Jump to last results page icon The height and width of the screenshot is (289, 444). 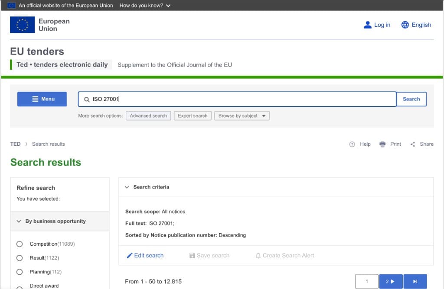(x=415, y=281)
